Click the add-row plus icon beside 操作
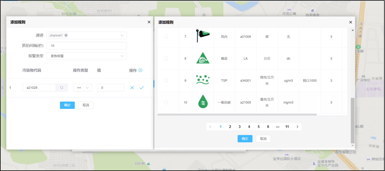 pyautogui.click(x=140, y=70)
